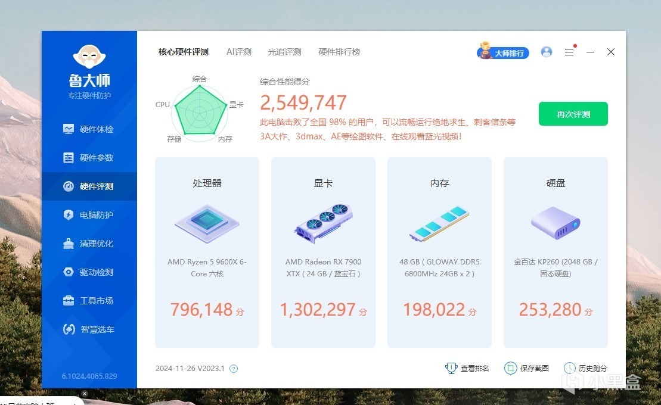Click the 再次评测 button
Image resolution: width=661 pixels, height=405 pixels.
[x=573, y=114]
